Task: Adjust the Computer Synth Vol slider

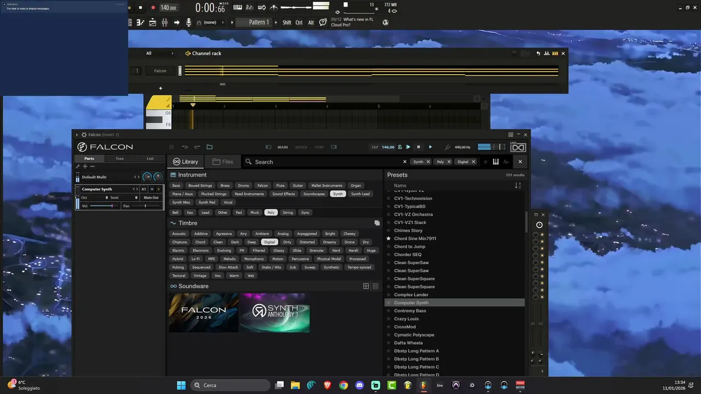Action: (x=105, y=206)
